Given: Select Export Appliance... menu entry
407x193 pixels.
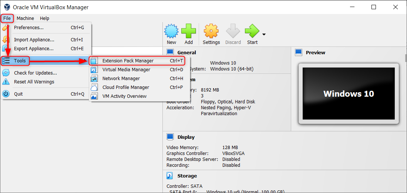Looking at the screenshot, I should pos(46,49).
